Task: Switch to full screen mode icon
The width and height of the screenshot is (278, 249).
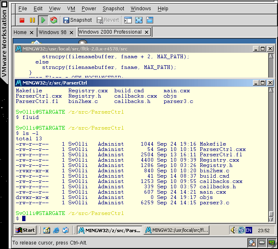Action: coord(139,20)
